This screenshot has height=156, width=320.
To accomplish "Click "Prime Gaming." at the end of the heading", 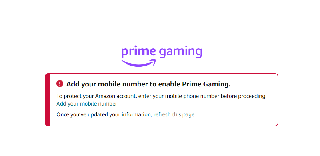I will click(206, 84).
